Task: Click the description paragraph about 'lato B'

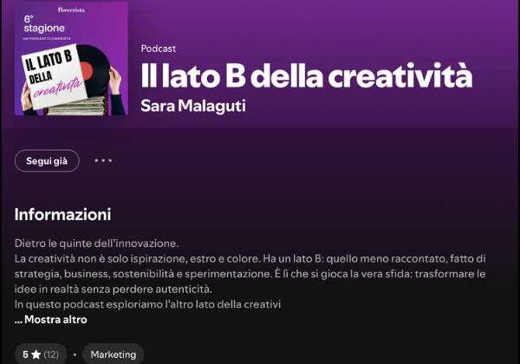Action: pyautogui.click(x=250, y=274)
